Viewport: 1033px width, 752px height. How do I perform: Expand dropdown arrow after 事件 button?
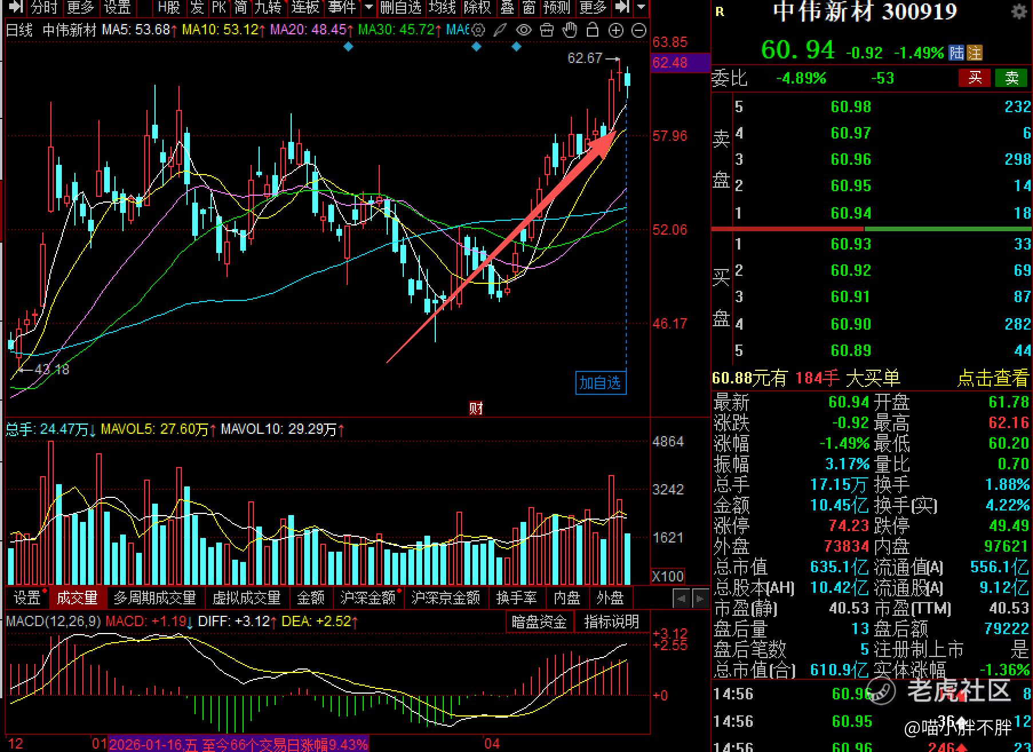369,7
